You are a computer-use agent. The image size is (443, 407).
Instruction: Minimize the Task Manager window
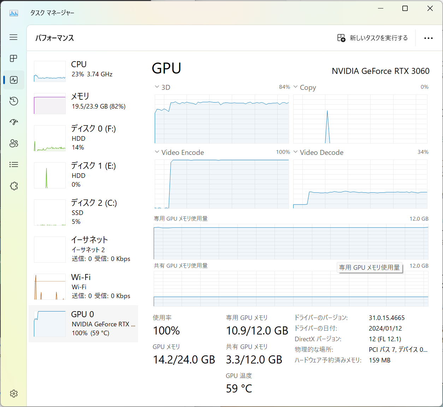point(381,8)
